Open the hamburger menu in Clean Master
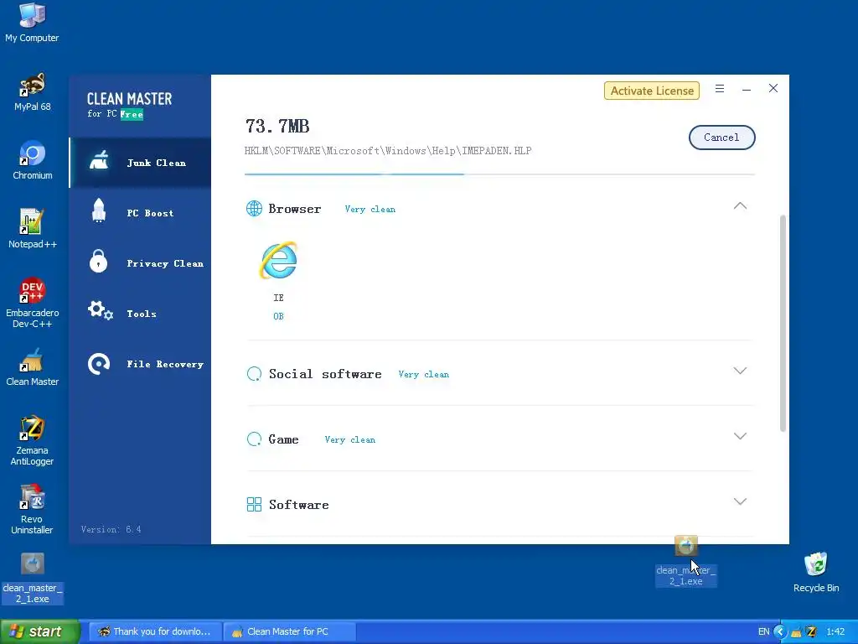Screen dimensions: 858x644 tap(720, 89)
